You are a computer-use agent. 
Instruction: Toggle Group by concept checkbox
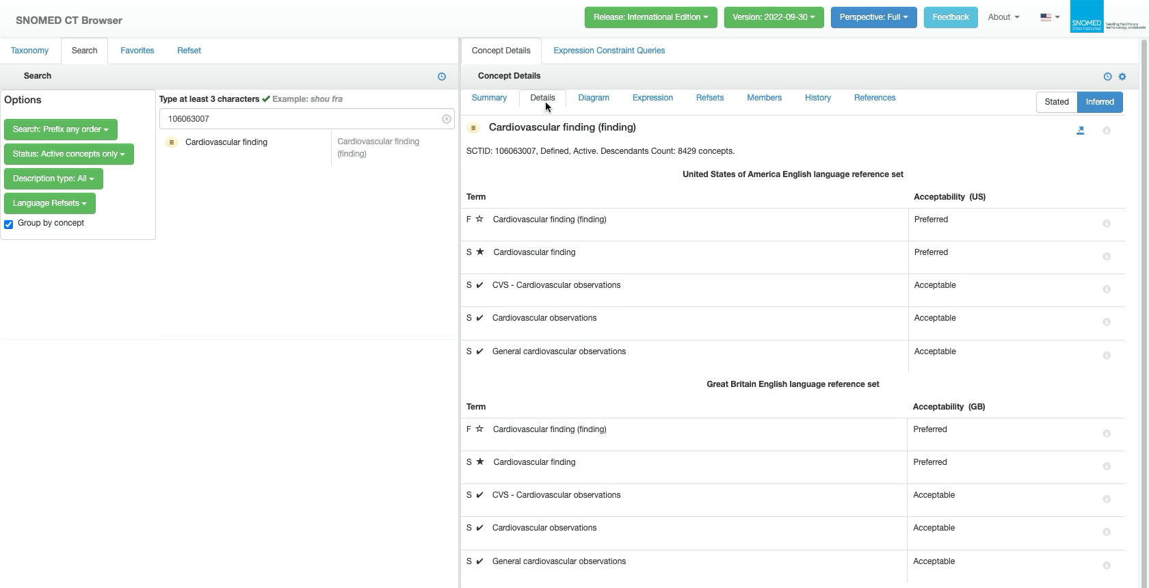[x=9, y=224]
